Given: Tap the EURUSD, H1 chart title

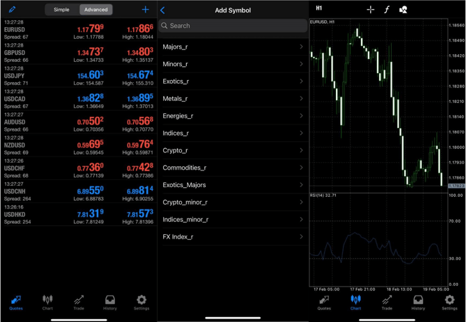Looking at the screenshot, I should point(322,22).
